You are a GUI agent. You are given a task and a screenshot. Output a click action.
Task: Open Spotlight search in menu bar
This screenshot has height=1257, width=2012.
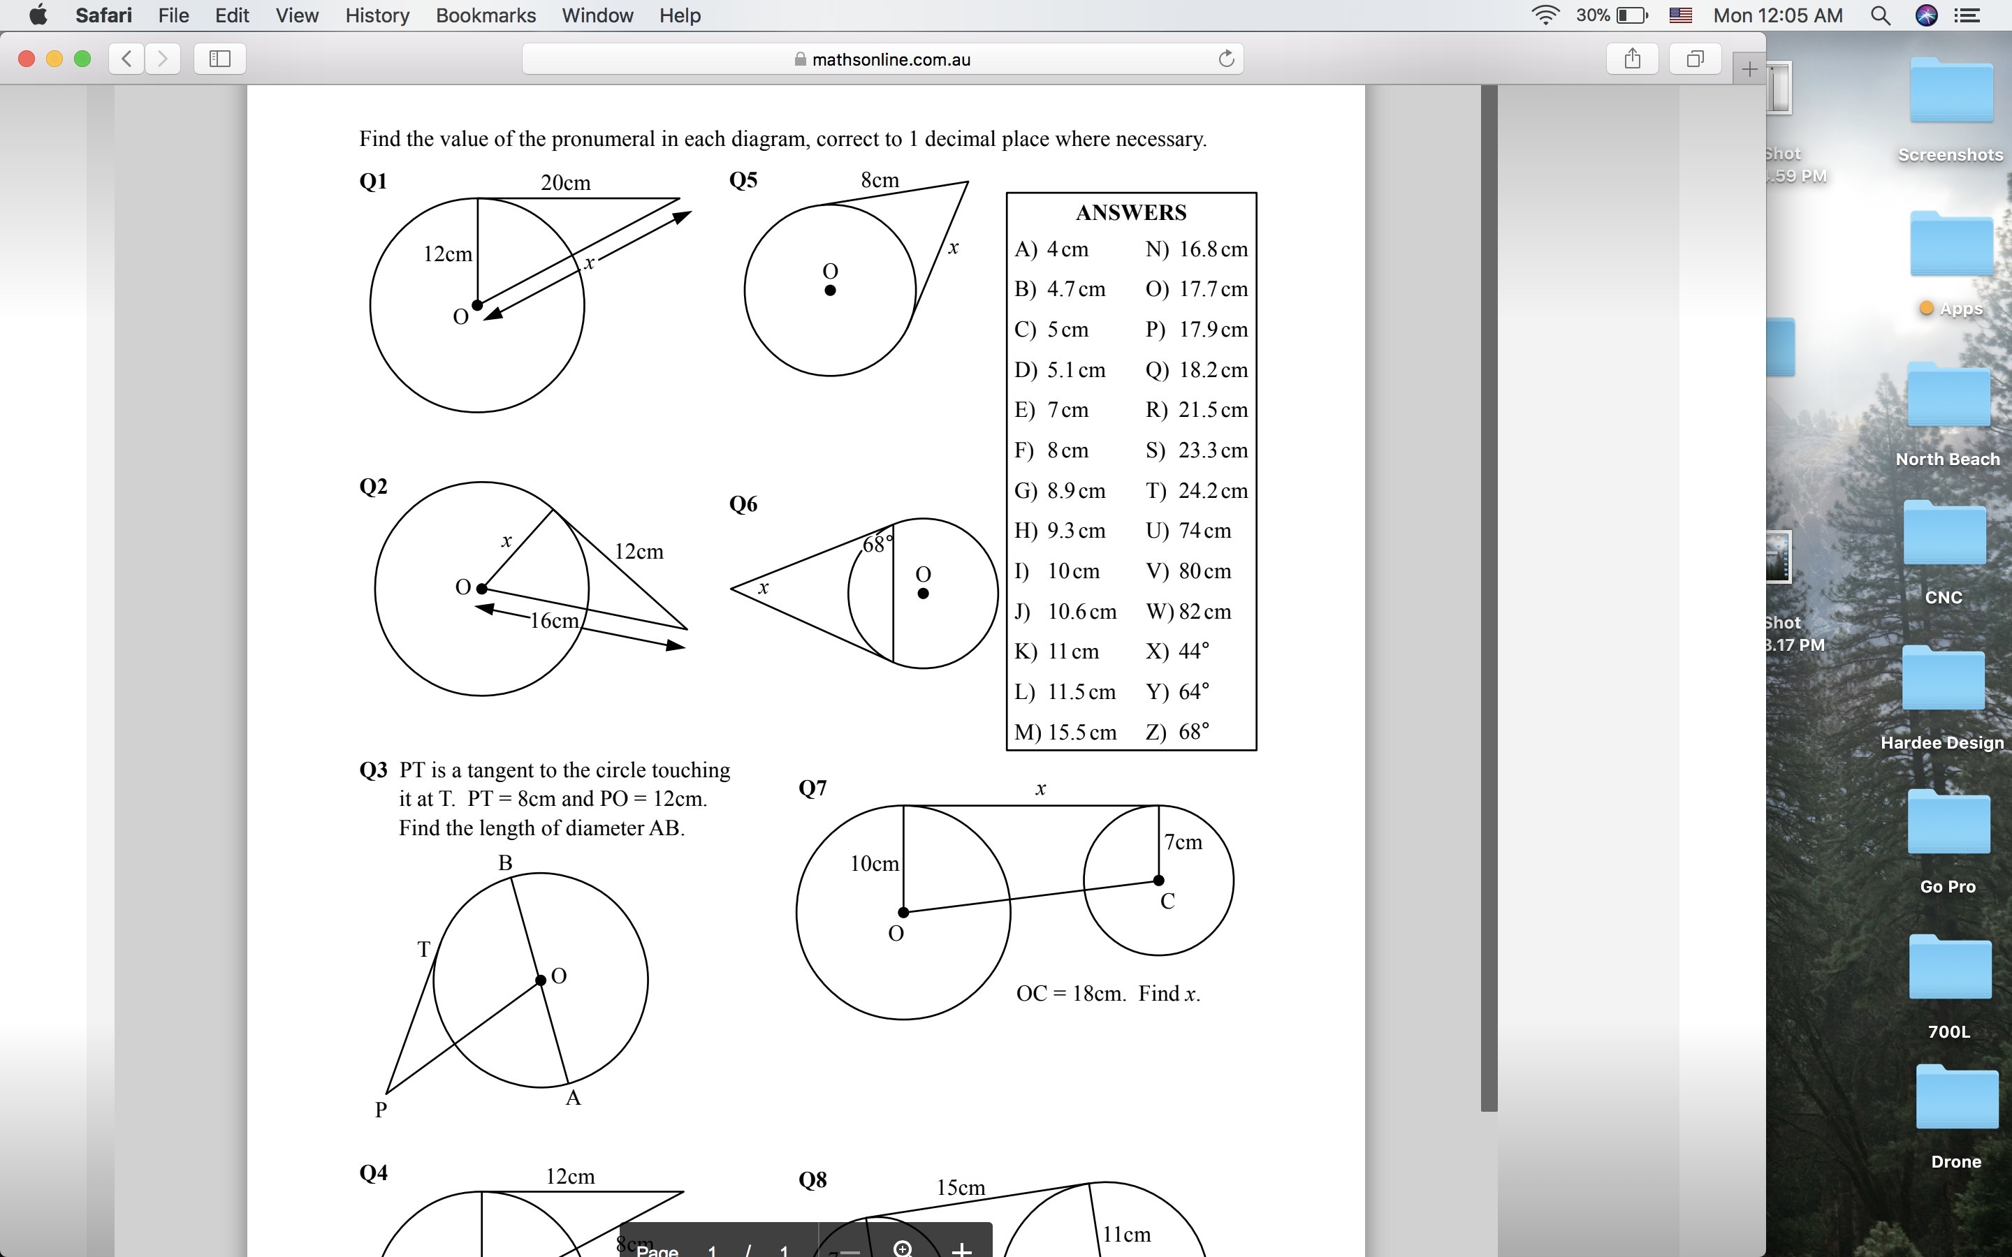point(1881,15)
